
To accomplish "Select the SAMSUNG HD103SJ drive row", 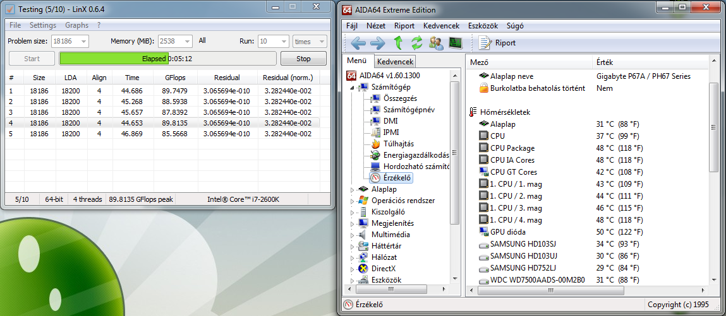I will [587, 243].
